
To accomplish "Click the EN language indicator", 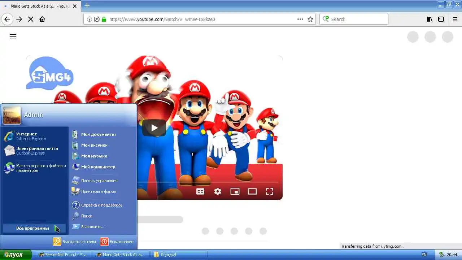I will tap(424, 255).
